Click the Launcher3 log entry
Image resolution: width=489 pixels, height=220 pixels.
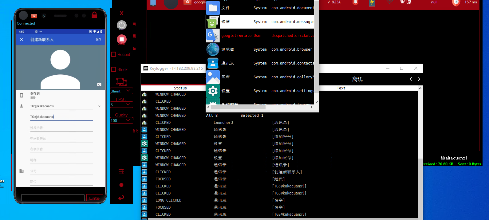pos(223,123)
